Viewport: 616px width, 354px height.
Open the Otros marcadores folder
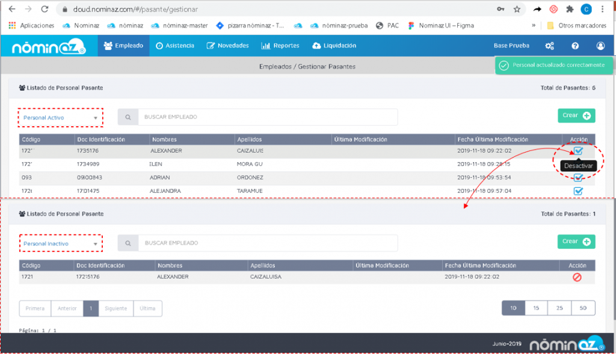point(577,25)
